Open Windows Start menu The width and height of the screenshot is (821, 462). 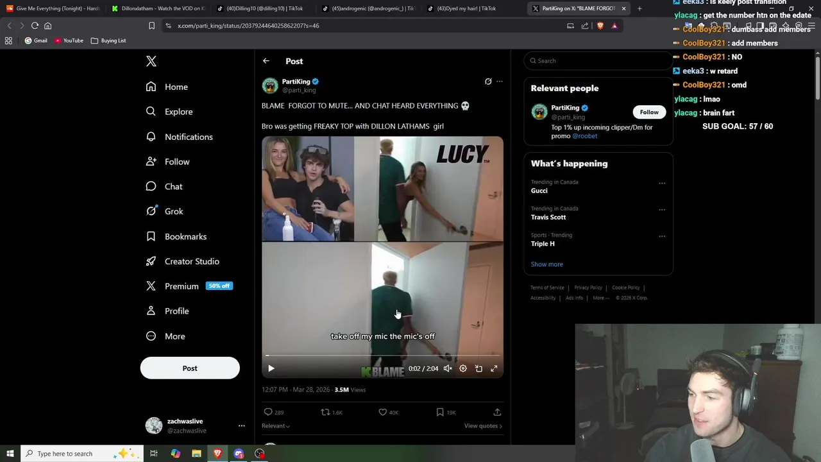(10, 454)
